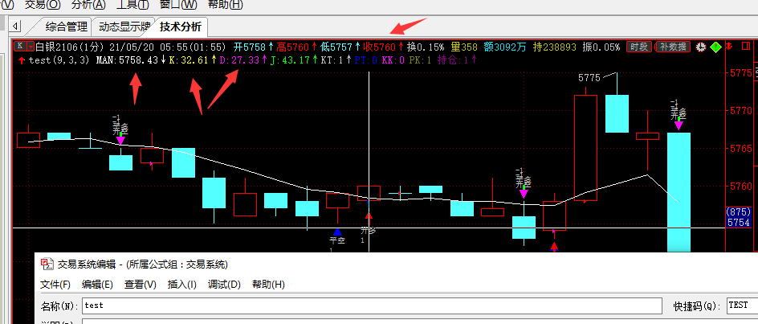
Task: Open 文件(F) menu in the editor window
Action: 55,285
